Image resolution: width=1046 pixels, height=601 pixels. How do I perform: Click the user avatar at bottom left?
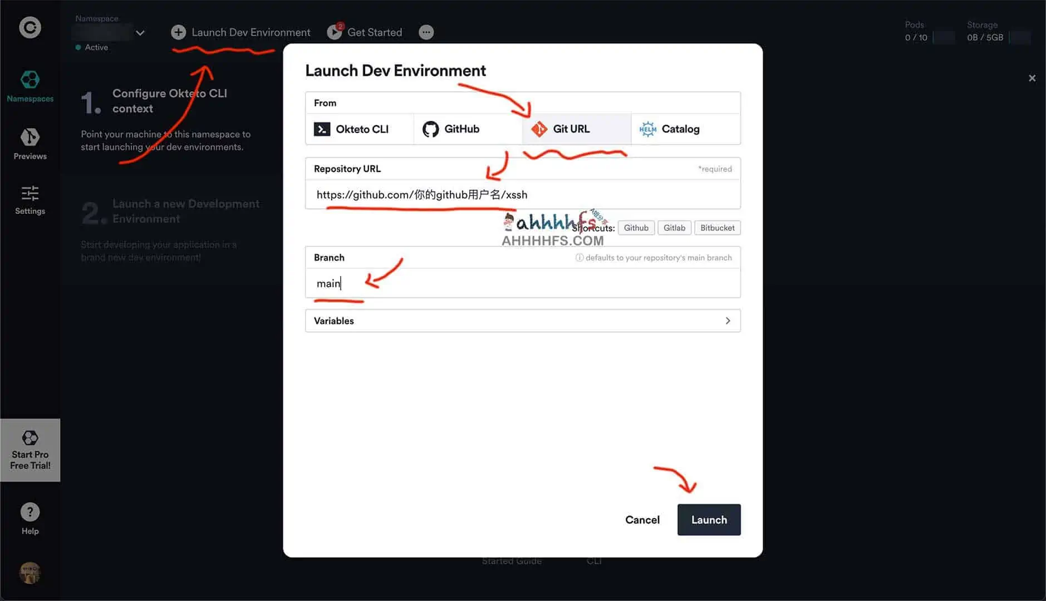[30, 573]
